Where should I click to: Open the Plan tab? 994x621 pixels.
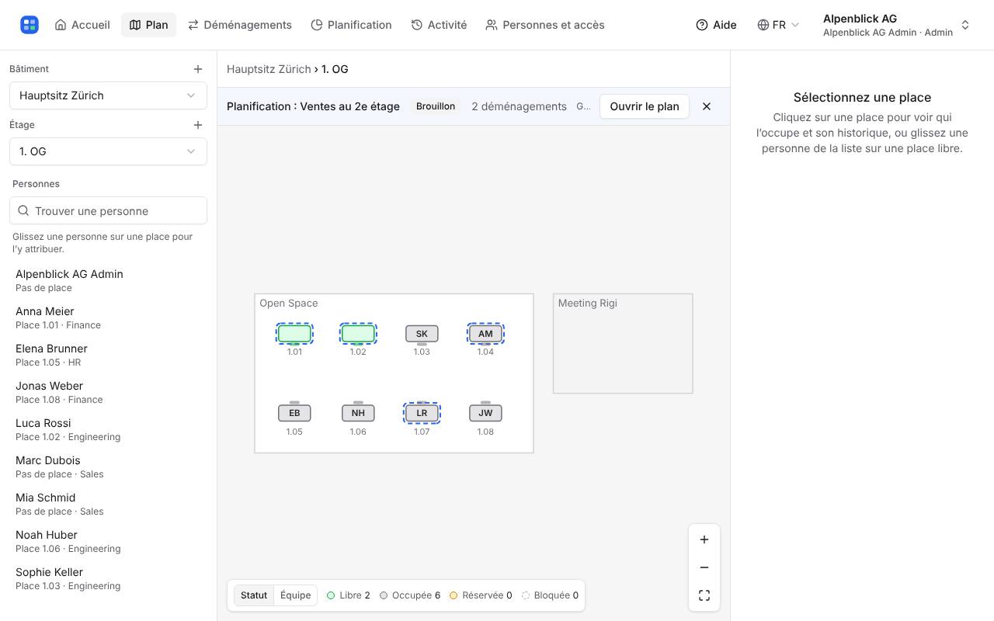(148, 25)
